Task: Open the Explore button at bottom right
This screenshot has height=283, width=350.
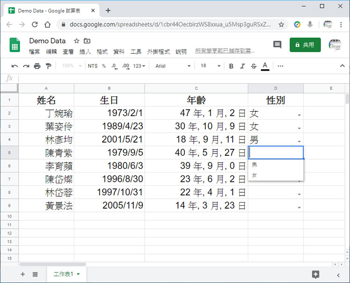Action: 315,275
